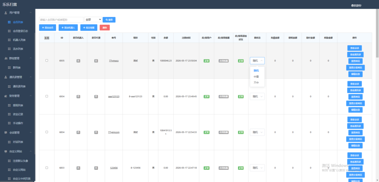Close the open 随机 dropdown for row 6935
The width and height of the screenshot is (379, 182).
(257, 61)
